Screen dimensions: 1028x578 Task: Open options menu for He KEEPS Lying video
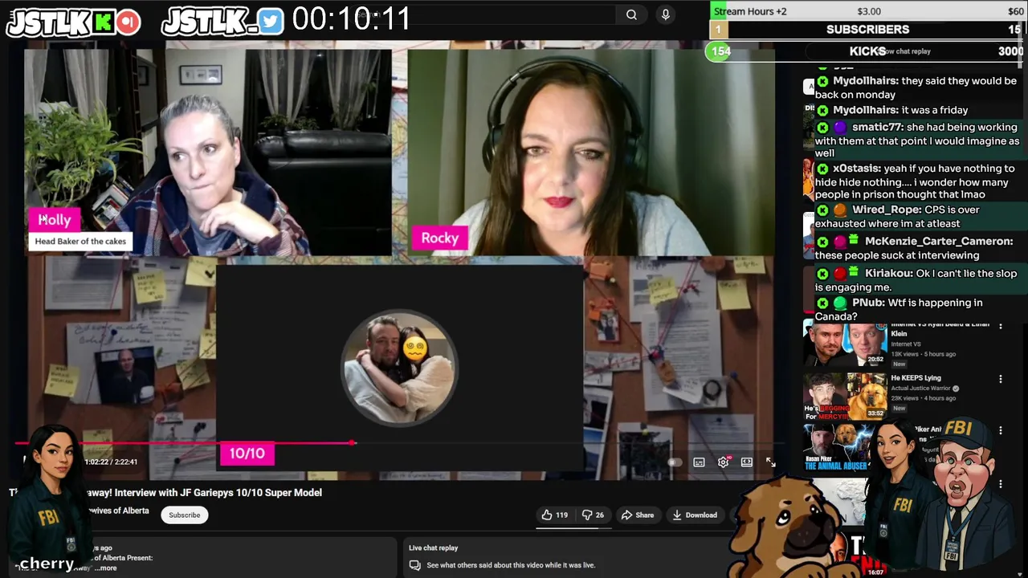(x=1001, y=379)
